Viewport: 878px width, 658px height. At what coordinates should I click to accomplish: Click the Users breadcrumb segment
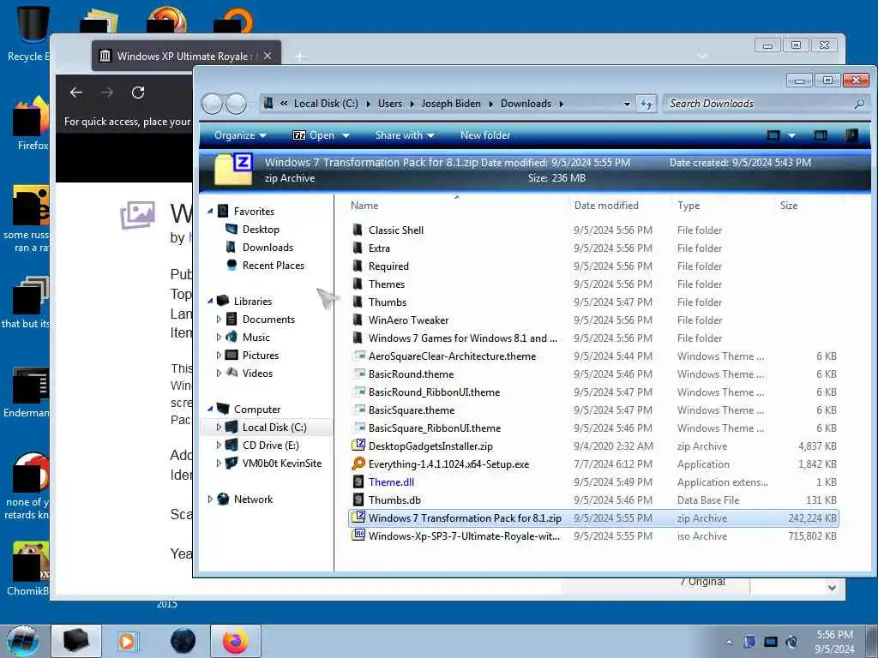pyautogui.click(x=390, y=104)
